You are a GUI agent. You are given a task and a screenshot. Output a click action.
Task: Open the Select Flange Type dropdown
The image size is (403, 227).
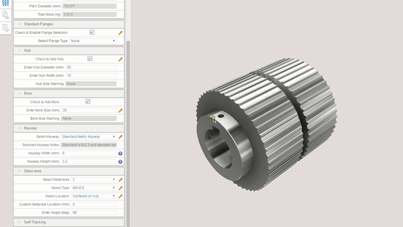click(x=93, y=41)
